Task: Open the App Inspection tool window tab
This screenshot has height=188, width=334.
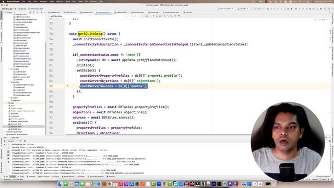Action: pyautogui.click(x=68, y=177)
